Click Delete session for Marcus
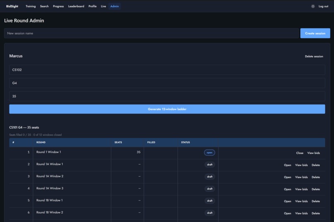The width and height of the screenshot is (334, 222). 314,56
